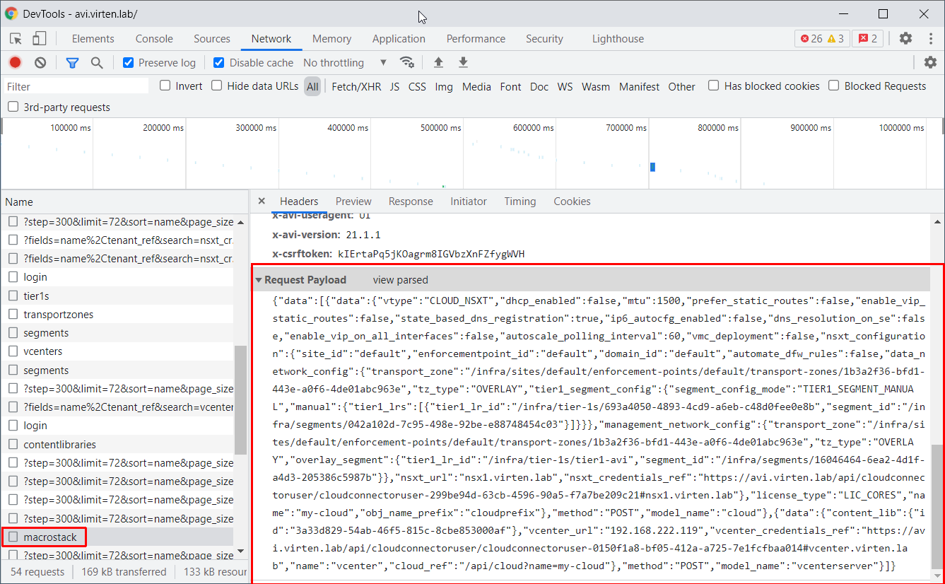
Task: Switch to the Console panel
Action: click(x=154, y=39)
